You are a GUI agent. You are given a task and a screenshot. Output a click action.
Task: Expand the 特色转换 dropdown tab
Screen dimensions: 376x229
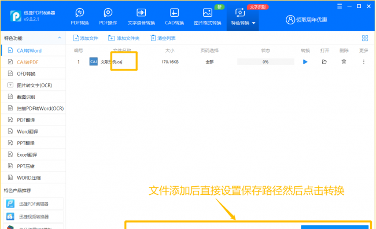pyautogui.click(x=243, y=16)
